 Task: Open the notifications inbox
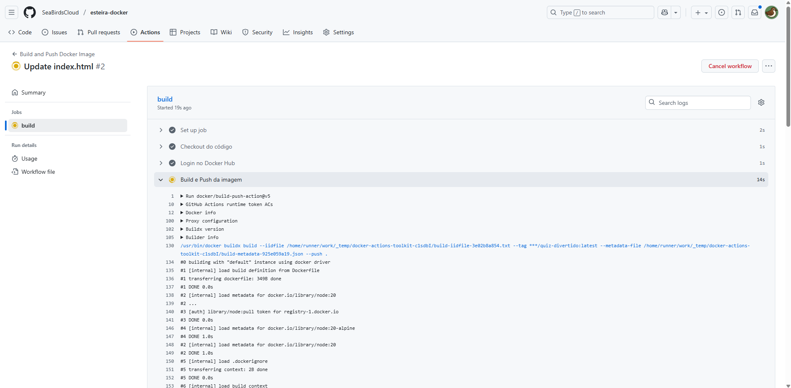[x=755, y=12]
